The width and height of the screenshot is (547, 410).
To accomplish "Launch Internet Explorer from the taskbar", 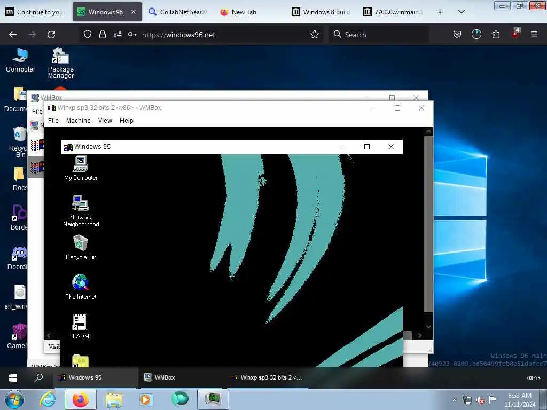I will coord(48,399).
